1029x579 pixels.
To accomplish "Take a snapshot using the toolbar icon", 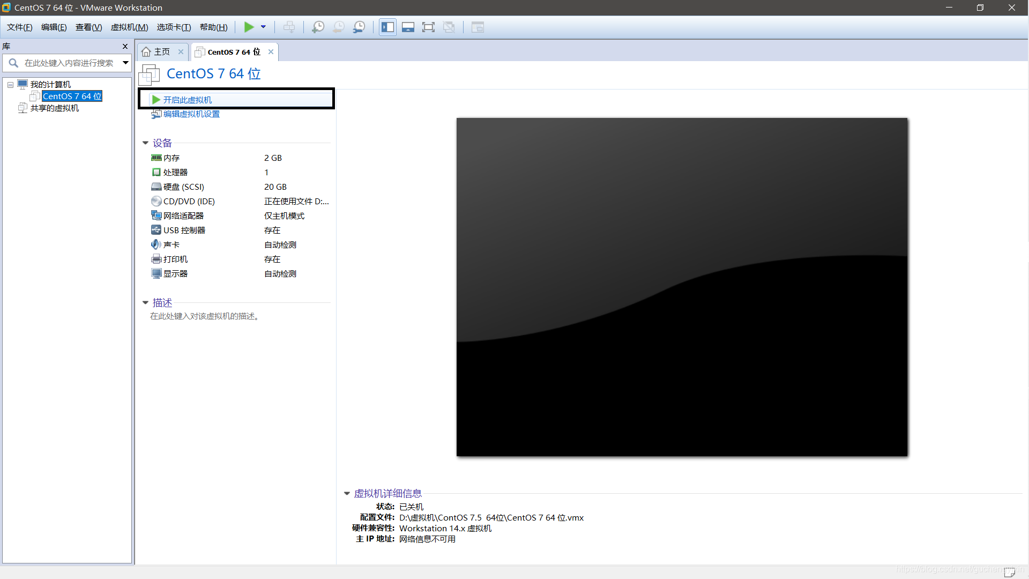I will pyautogui.click(x=318, y=27).
